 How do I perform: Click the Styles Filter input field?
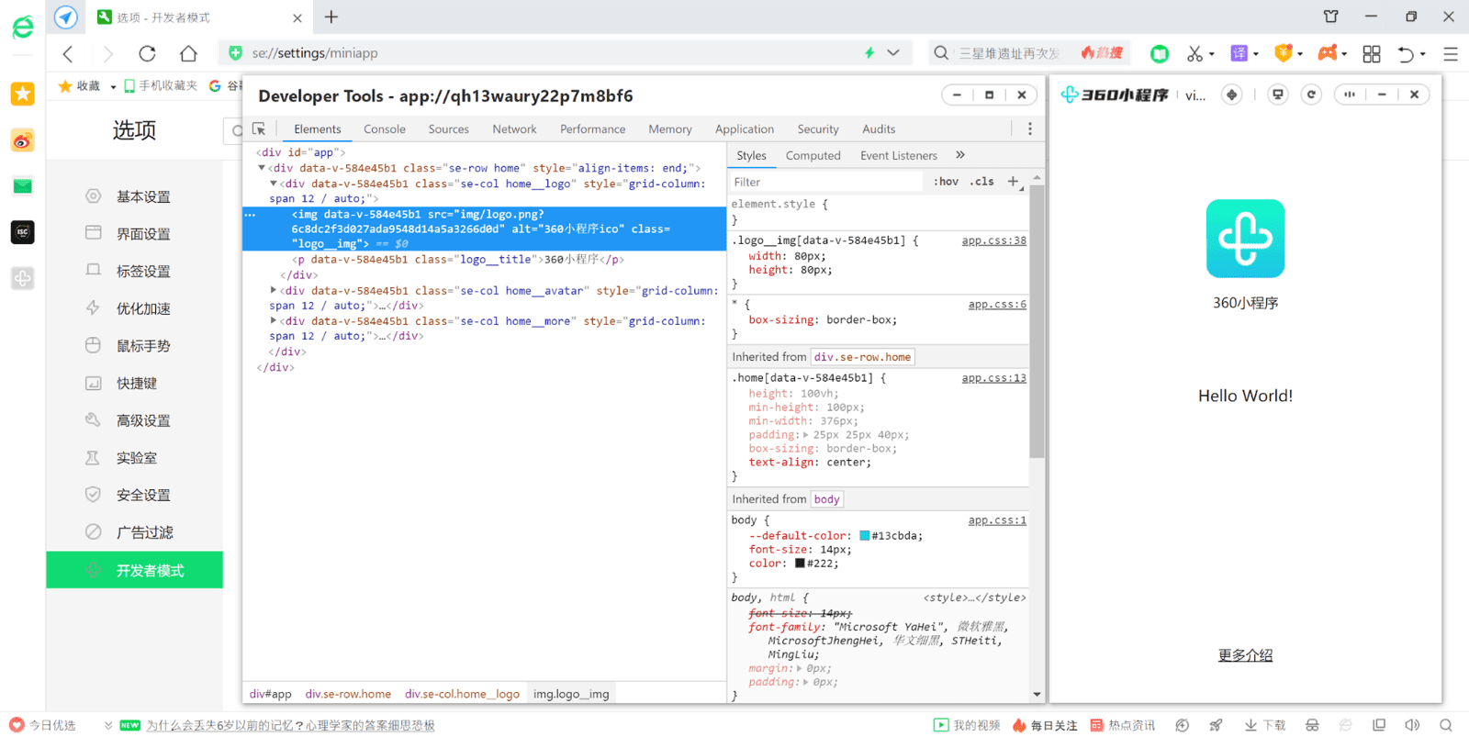click(826, 182)
